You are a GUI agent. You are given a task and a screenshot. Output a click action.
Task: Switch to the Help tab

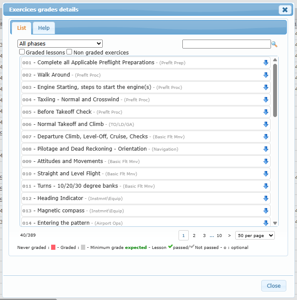44,28
